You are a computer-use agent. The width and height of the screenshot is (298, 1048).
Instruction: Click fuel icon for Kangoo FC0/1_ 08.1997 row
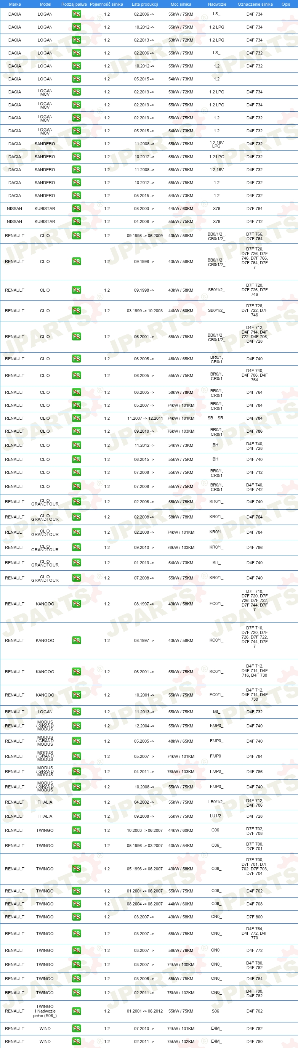(x=77, y=604)
